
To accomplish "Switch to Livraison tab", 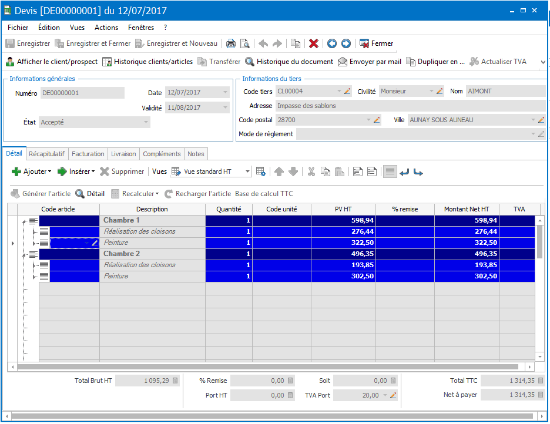I will tap(123, 154).
